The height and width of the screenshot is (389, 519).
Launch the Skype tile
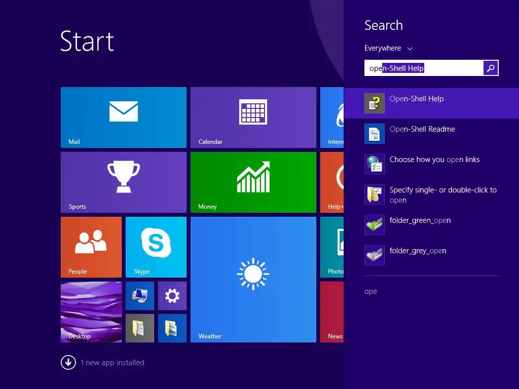pos(156,247)
